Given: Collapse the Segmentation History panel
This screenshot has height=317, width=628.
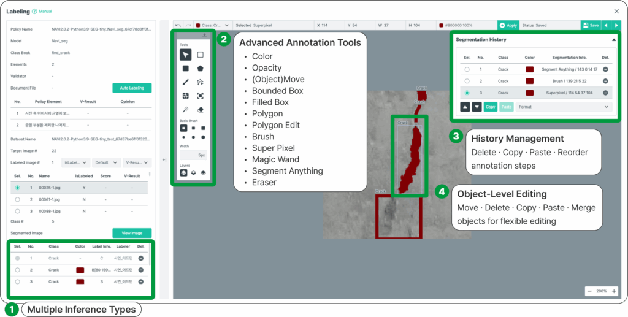Looking at the screenshot, I should 614,39.
